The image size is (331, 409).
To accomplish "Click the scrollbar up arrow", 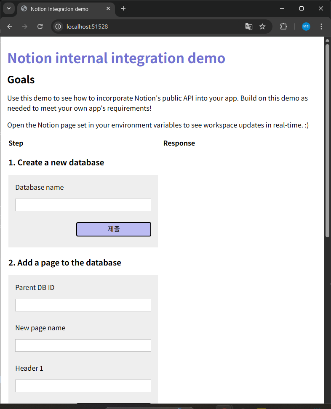I will click(x=327, y=40).
